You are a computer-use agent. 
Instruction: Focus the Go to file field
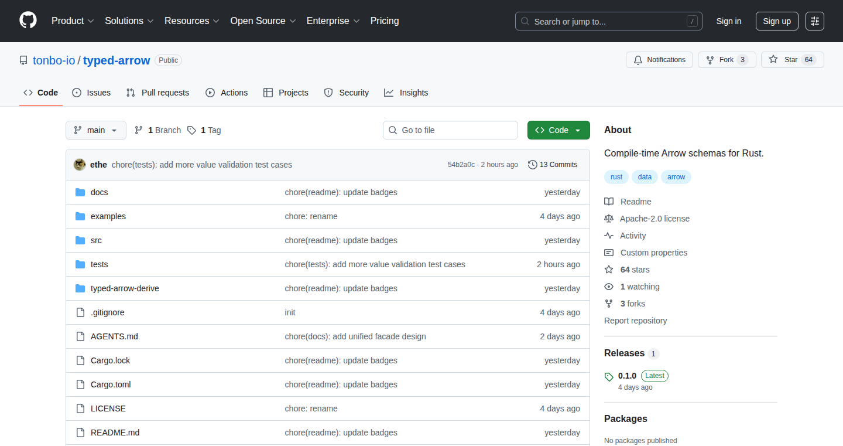coord(450,130)
